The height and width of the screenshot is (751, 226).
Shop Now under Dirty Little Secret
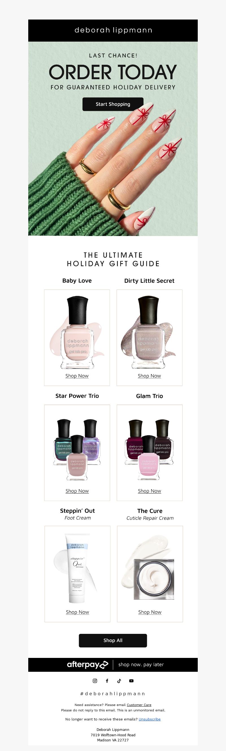pos(149,376)
